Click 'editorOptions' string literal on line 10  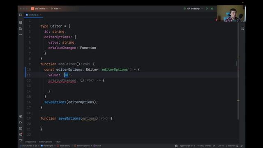[x=115, y=69]
